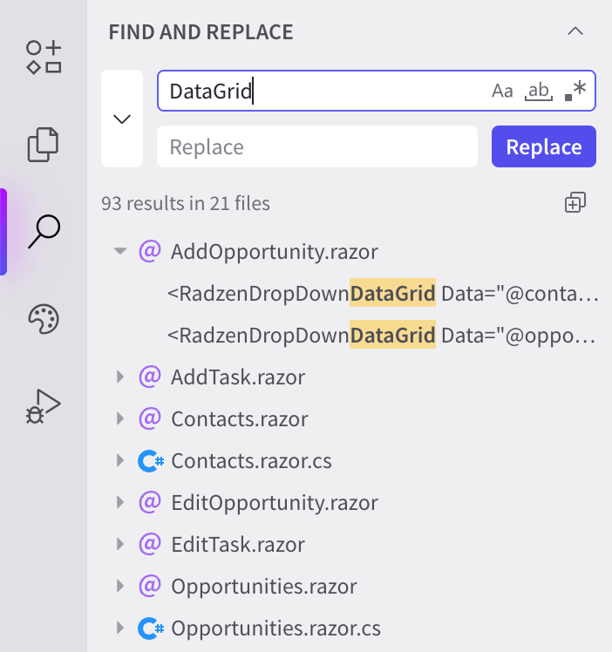Image resolution: width=612 pixels, height=652 pixels.
Task: Toggle Use Regular Expression option
Action: (x=575, y=91)
